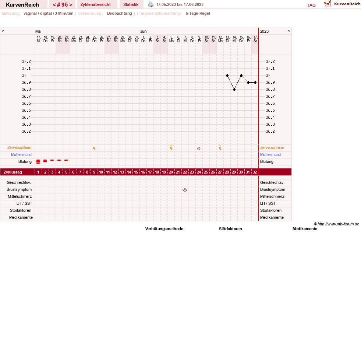The width and height of the screenshot is (361, 346).
Task: Click the date range 17.05.2023 bis 17.06.2023
Action: 180,4
